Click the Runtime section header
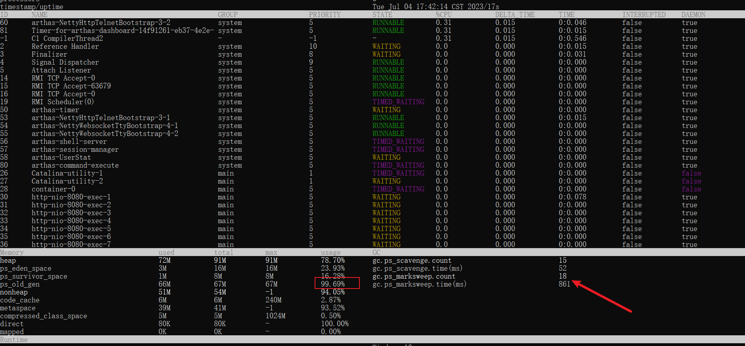This screenshot has height=346, width=745. point(14,340)
